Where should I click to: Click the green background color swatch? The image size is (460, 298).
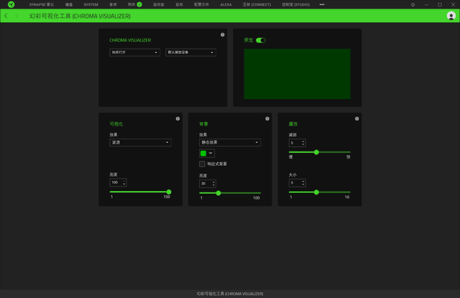click(203, 153)
